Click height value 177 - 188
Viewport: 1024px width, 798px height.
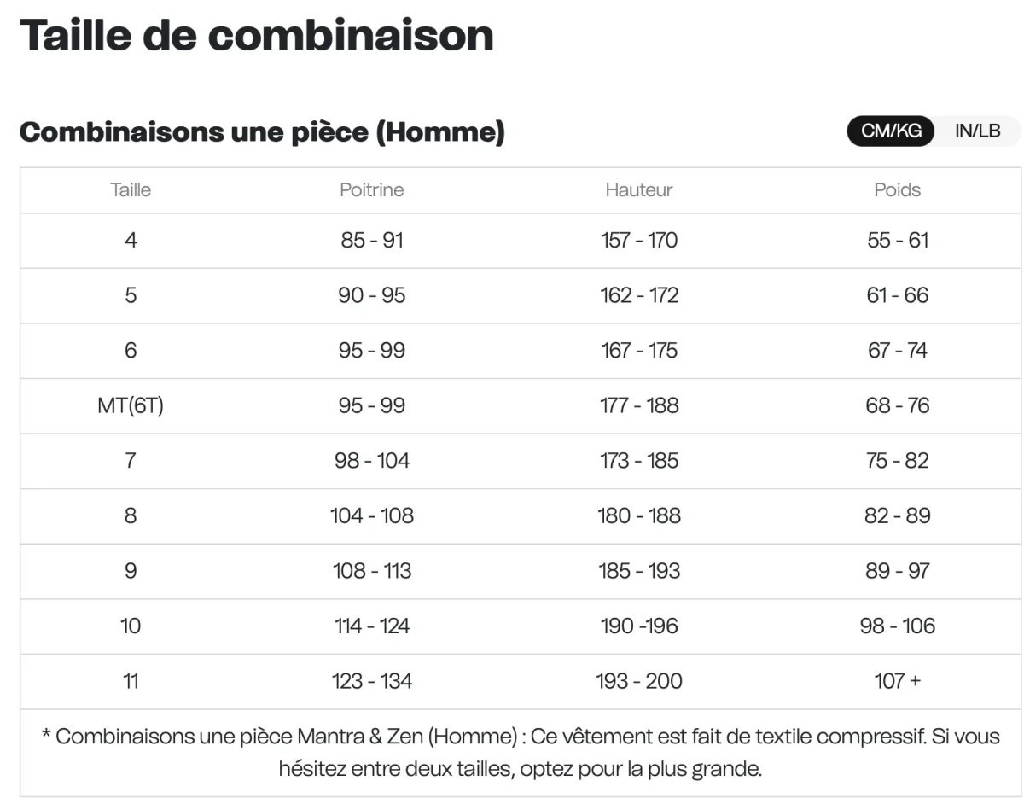639,405
